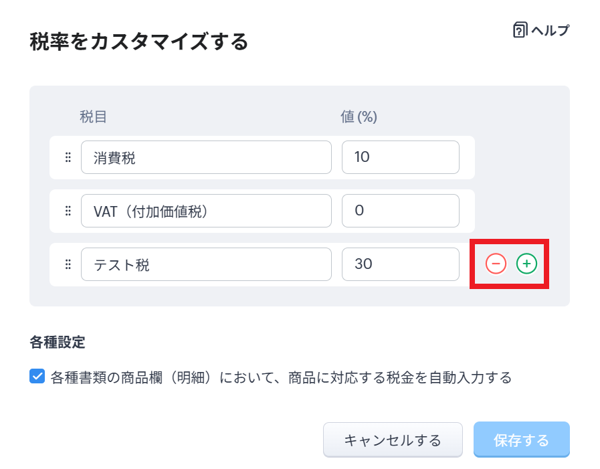600x469 pixels.
Task: Click the VAT（付加価値税） name field
Action: (206, 211)
